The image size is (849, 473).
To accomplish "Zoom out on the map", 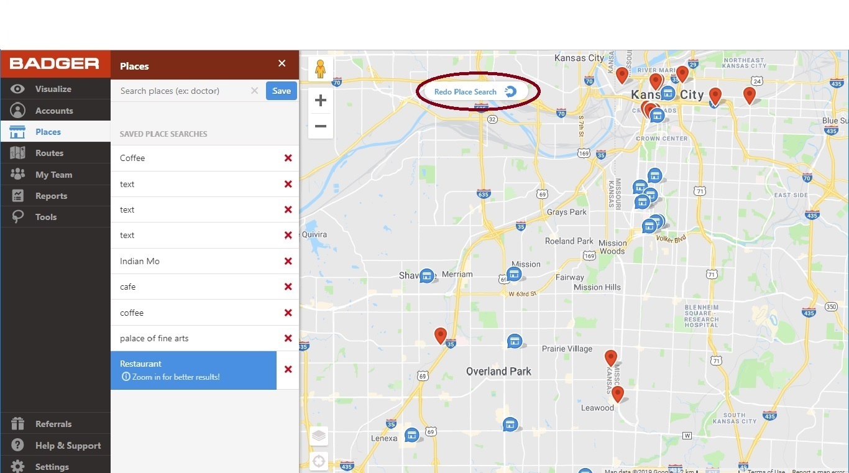I will point(321,126).
